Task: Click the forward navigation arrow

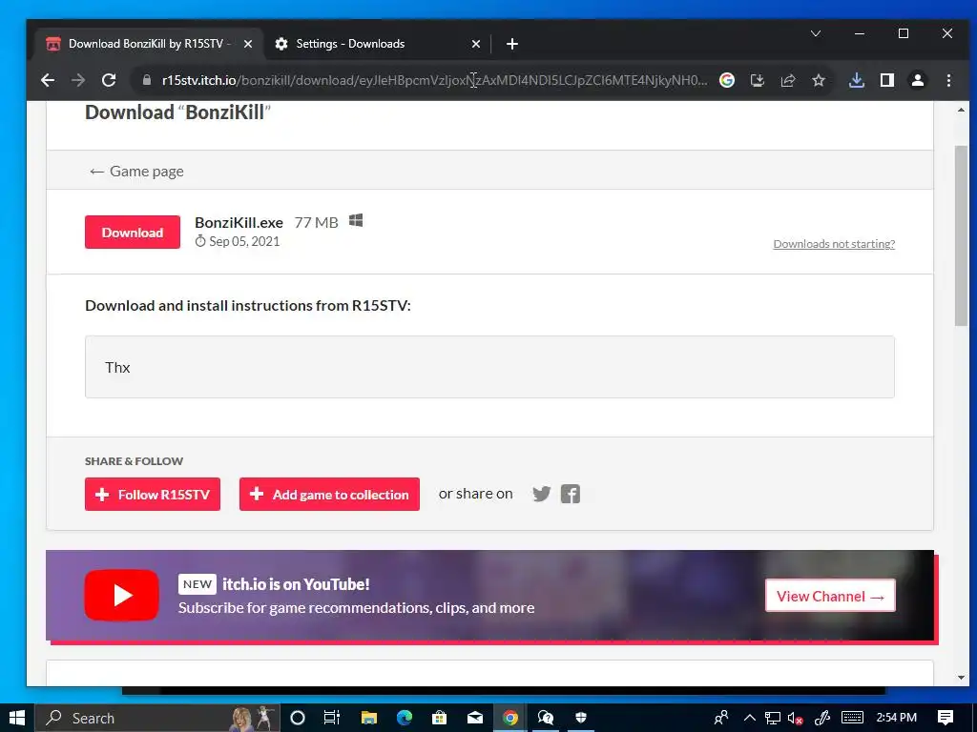Action: [x=78, y=80]
